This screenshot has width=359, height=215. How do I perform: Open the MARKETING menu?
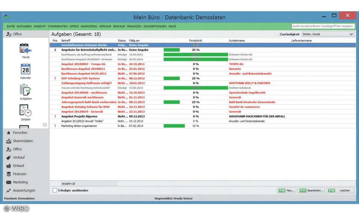point(89,26)
